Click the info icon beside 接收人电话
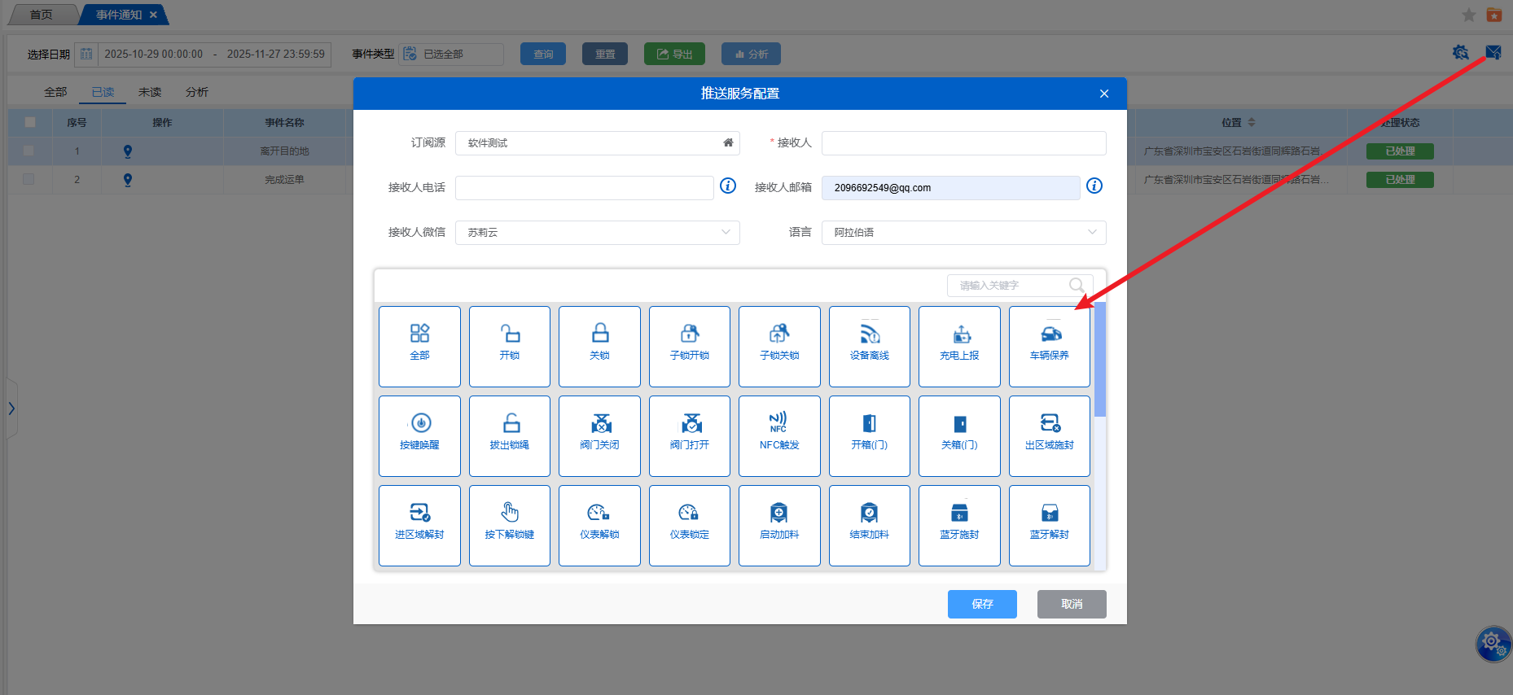1513x695 pixels. [728, 186]
